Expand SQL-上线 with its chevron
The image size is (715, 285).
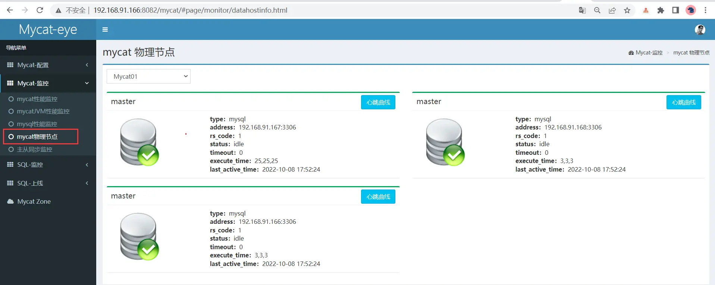pyautogui.click(x=87, y=183)
